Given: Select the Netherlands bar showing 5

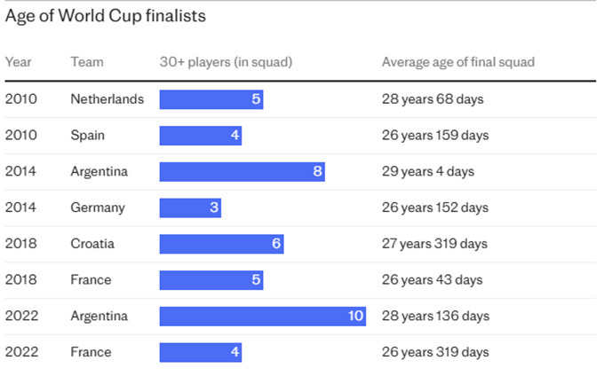Looking at the screenshot, I should (x=211, y=99).
